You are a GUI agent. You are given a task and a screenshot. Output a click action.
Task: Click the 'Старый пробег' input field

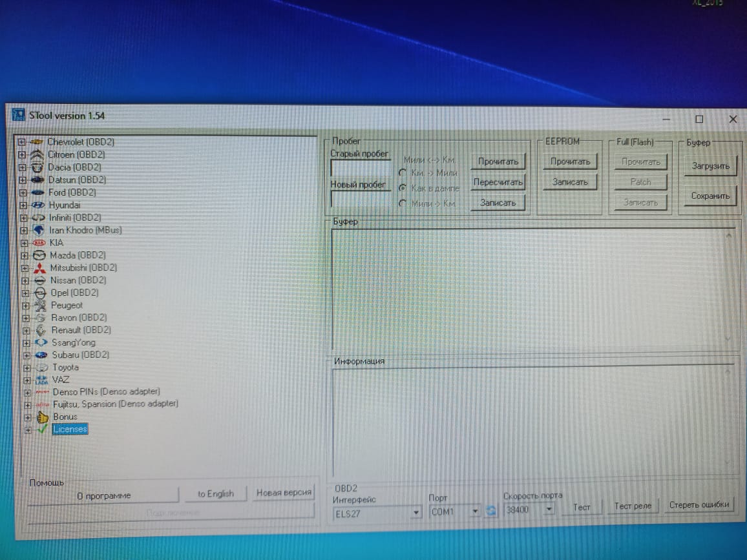(x=360, y=169)
